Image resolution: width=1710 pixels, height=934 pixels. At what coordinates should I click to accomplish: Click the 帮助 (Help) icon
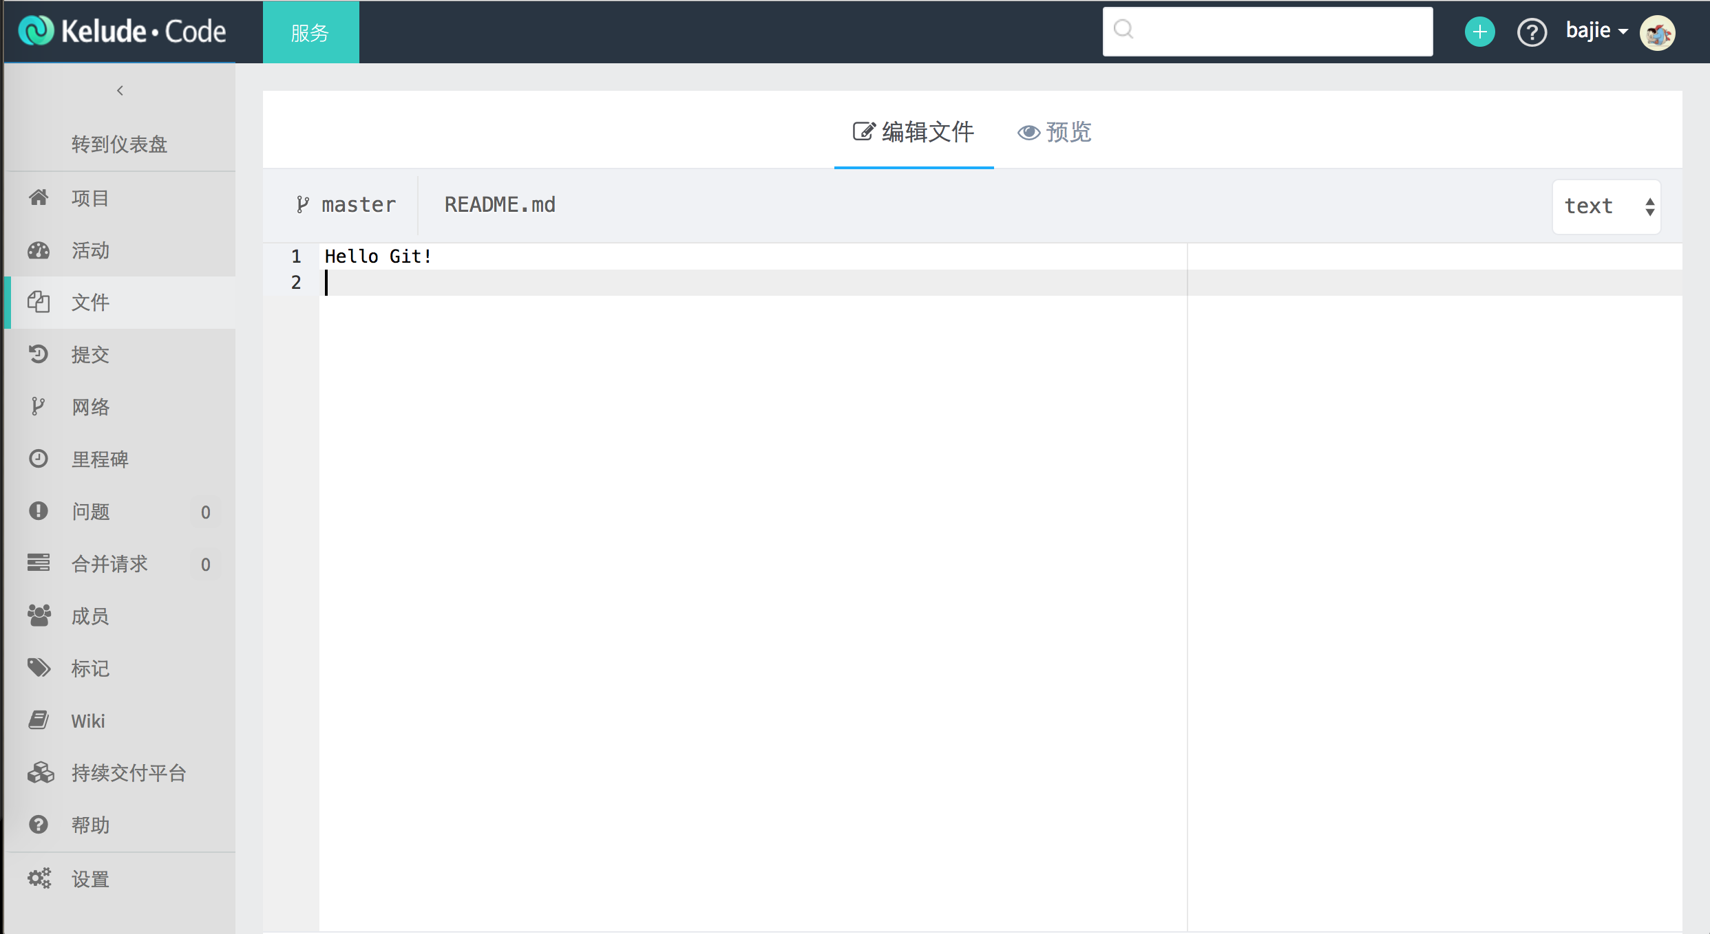pos(38,823)
